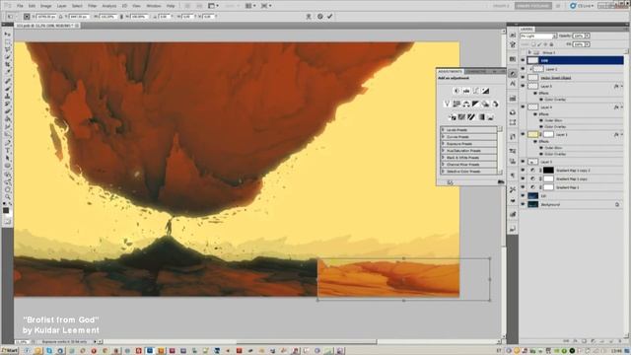Open the Layer menu
631x355 pixels.
coord(61,6)
